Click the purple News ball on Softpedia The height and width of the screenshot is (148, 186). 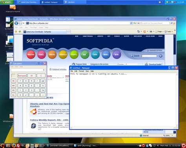click(117, 54)
